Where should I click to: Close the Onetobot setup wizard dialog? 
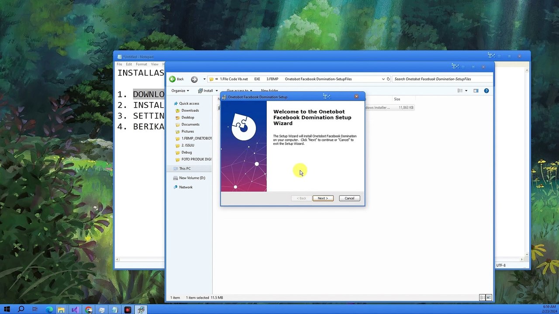coord(356,96)
